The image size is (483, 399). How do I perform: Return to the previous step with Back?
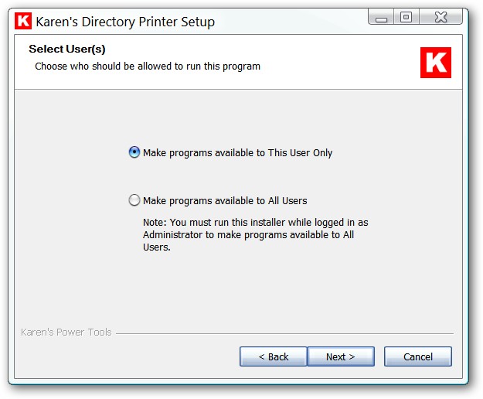pos(274,356)
